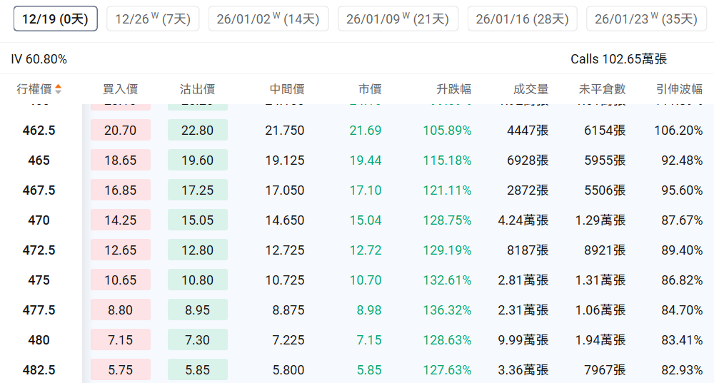714x383 pixels.
Task: Select bid price 14.25 on strike 470
Action: (120, 220)
